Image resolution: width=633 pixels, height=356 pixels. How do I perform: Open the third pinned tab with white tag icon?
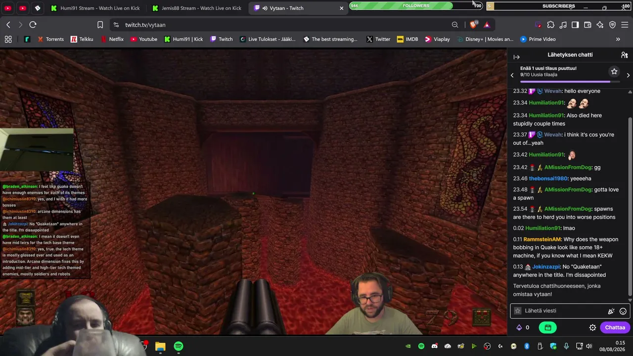38,8
